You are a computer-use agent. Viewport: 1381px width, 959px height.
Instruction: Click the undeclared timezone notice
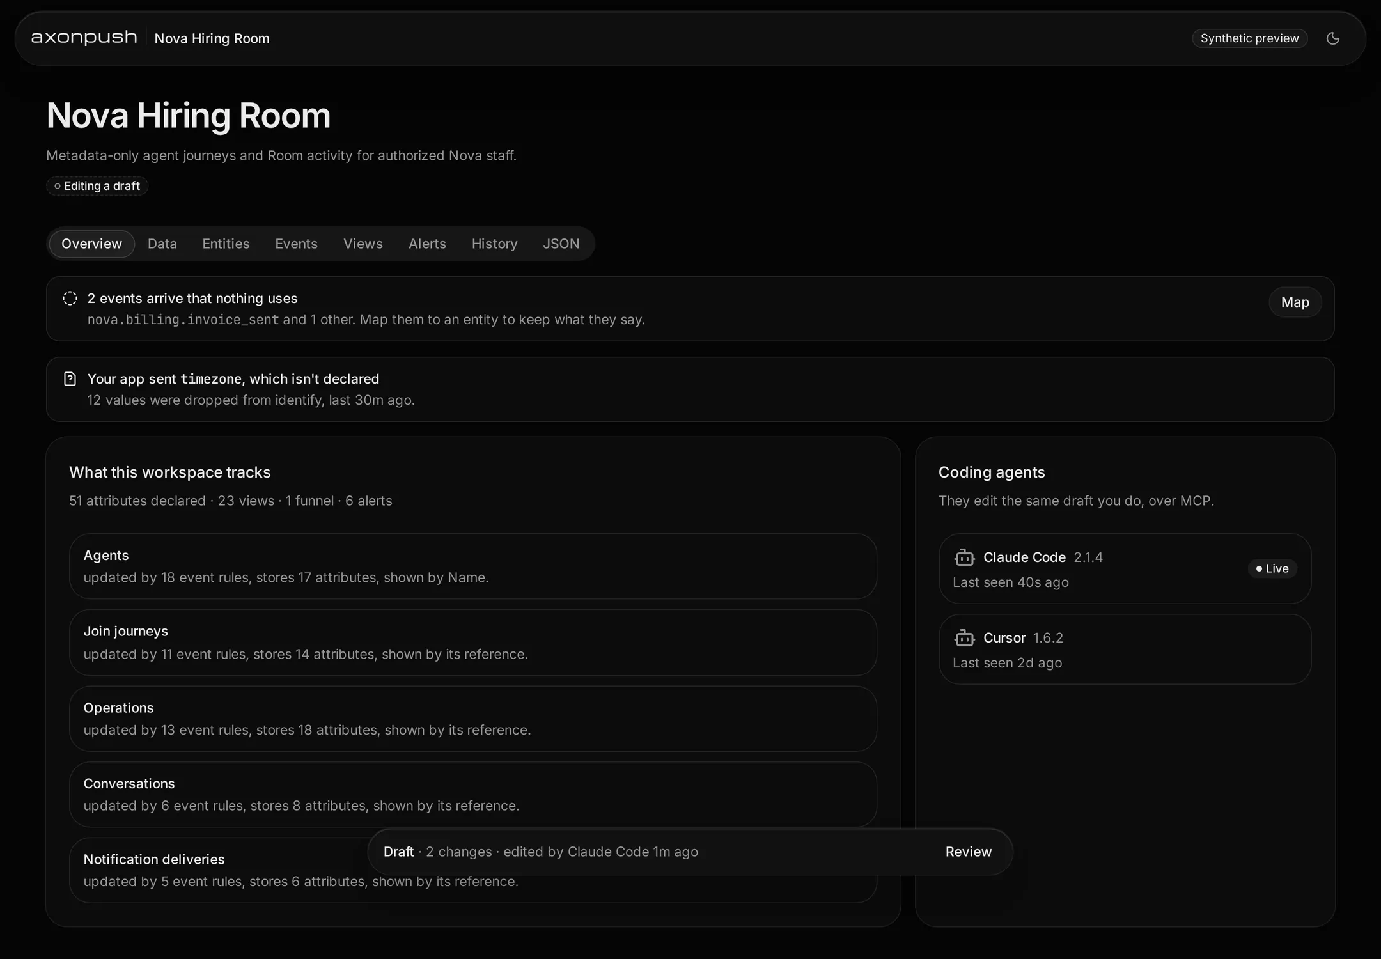click(690, 389)
